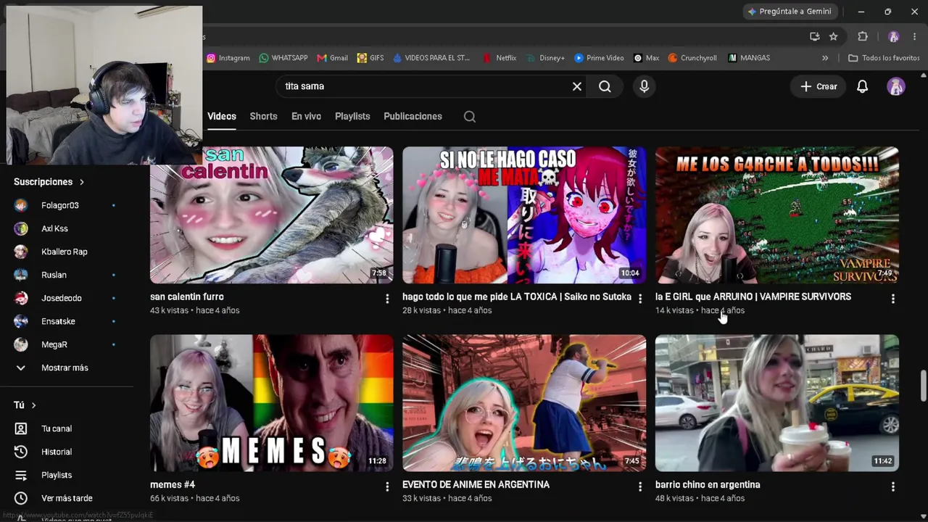Open options menu for 'san calentin furro'
Viewport: 928px width, 522px height.
[387, 298]
